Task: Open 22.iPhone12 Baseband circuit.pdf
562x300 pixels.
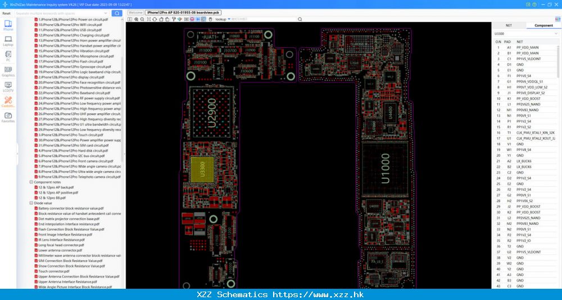Action: pos(72,93)
